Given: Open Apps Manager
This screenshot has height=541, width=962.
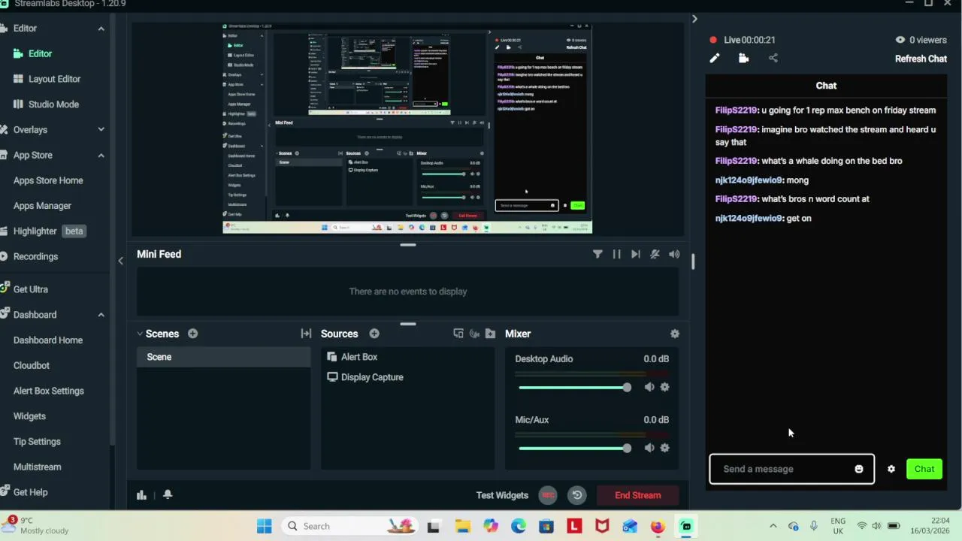Looking at the screenshot, I should tap(42, 206).
